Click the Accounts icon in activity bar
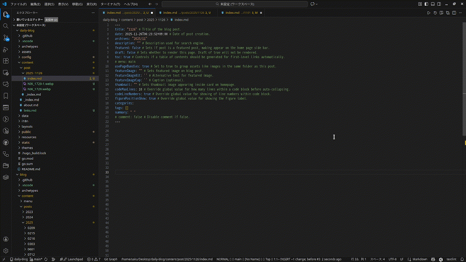 tap(6, 239)
